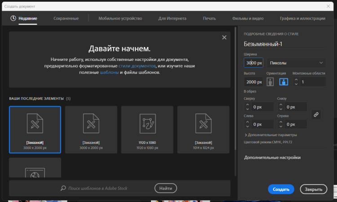Increase the Справа bleed value
The width and height of the screenshot is (337, 202).
click(x=281, y=122)
